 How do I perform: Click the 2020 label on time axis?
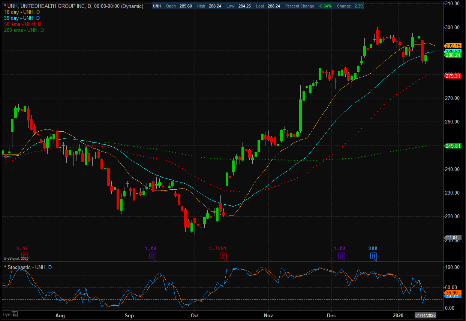point(398,315)
